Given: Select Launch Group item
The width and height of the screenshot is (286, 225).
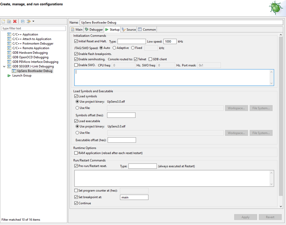Looking at the screenshot, I should click(22, 75).
